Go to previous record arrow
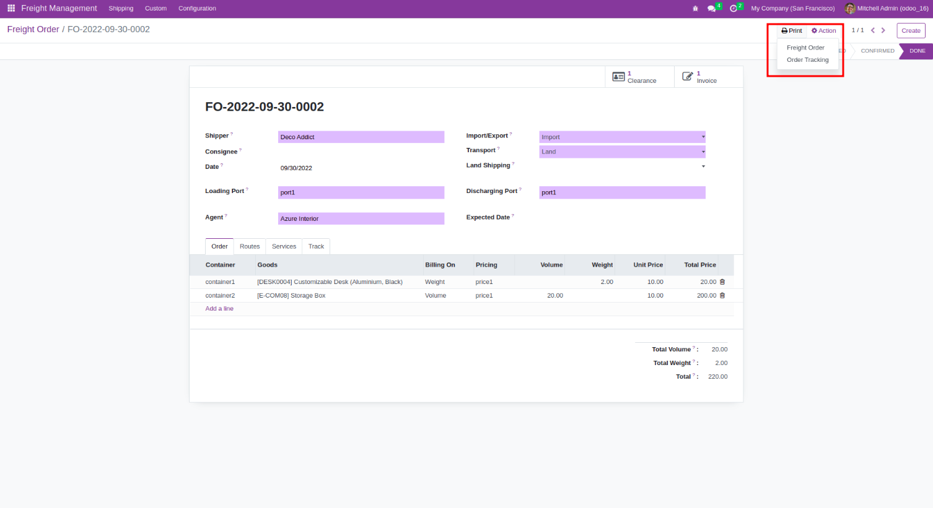933x508 pixels. (x=873, y=30)
